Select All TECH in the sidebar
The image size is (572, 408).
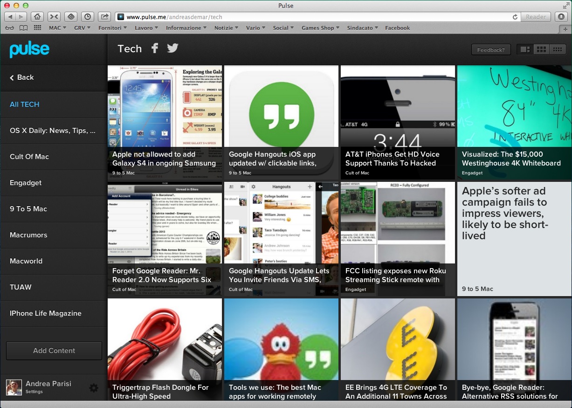tap(54, 104)
